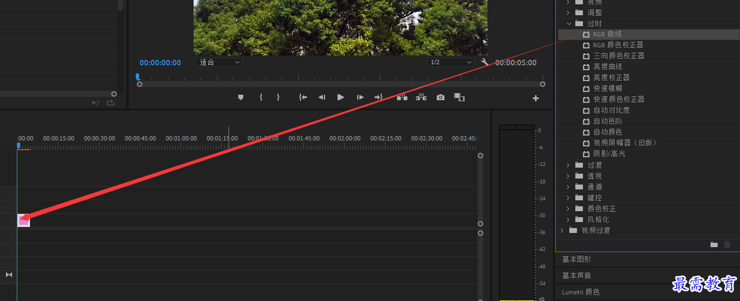This screenshot has height=301, width=740.
Task: Expand the 颜色校正 folder chevron
Action: 568,208
